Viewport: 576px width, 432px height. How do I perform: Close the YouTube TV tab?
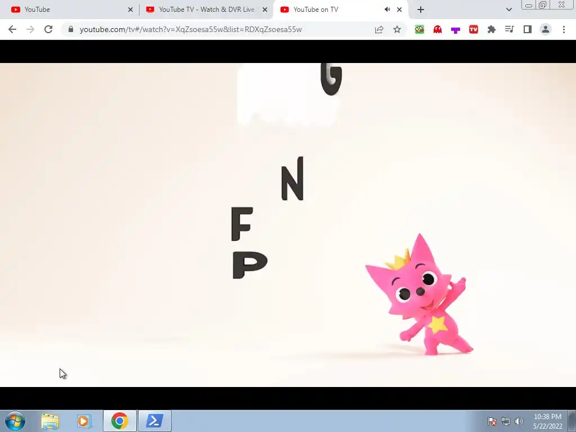coord(265,10)
